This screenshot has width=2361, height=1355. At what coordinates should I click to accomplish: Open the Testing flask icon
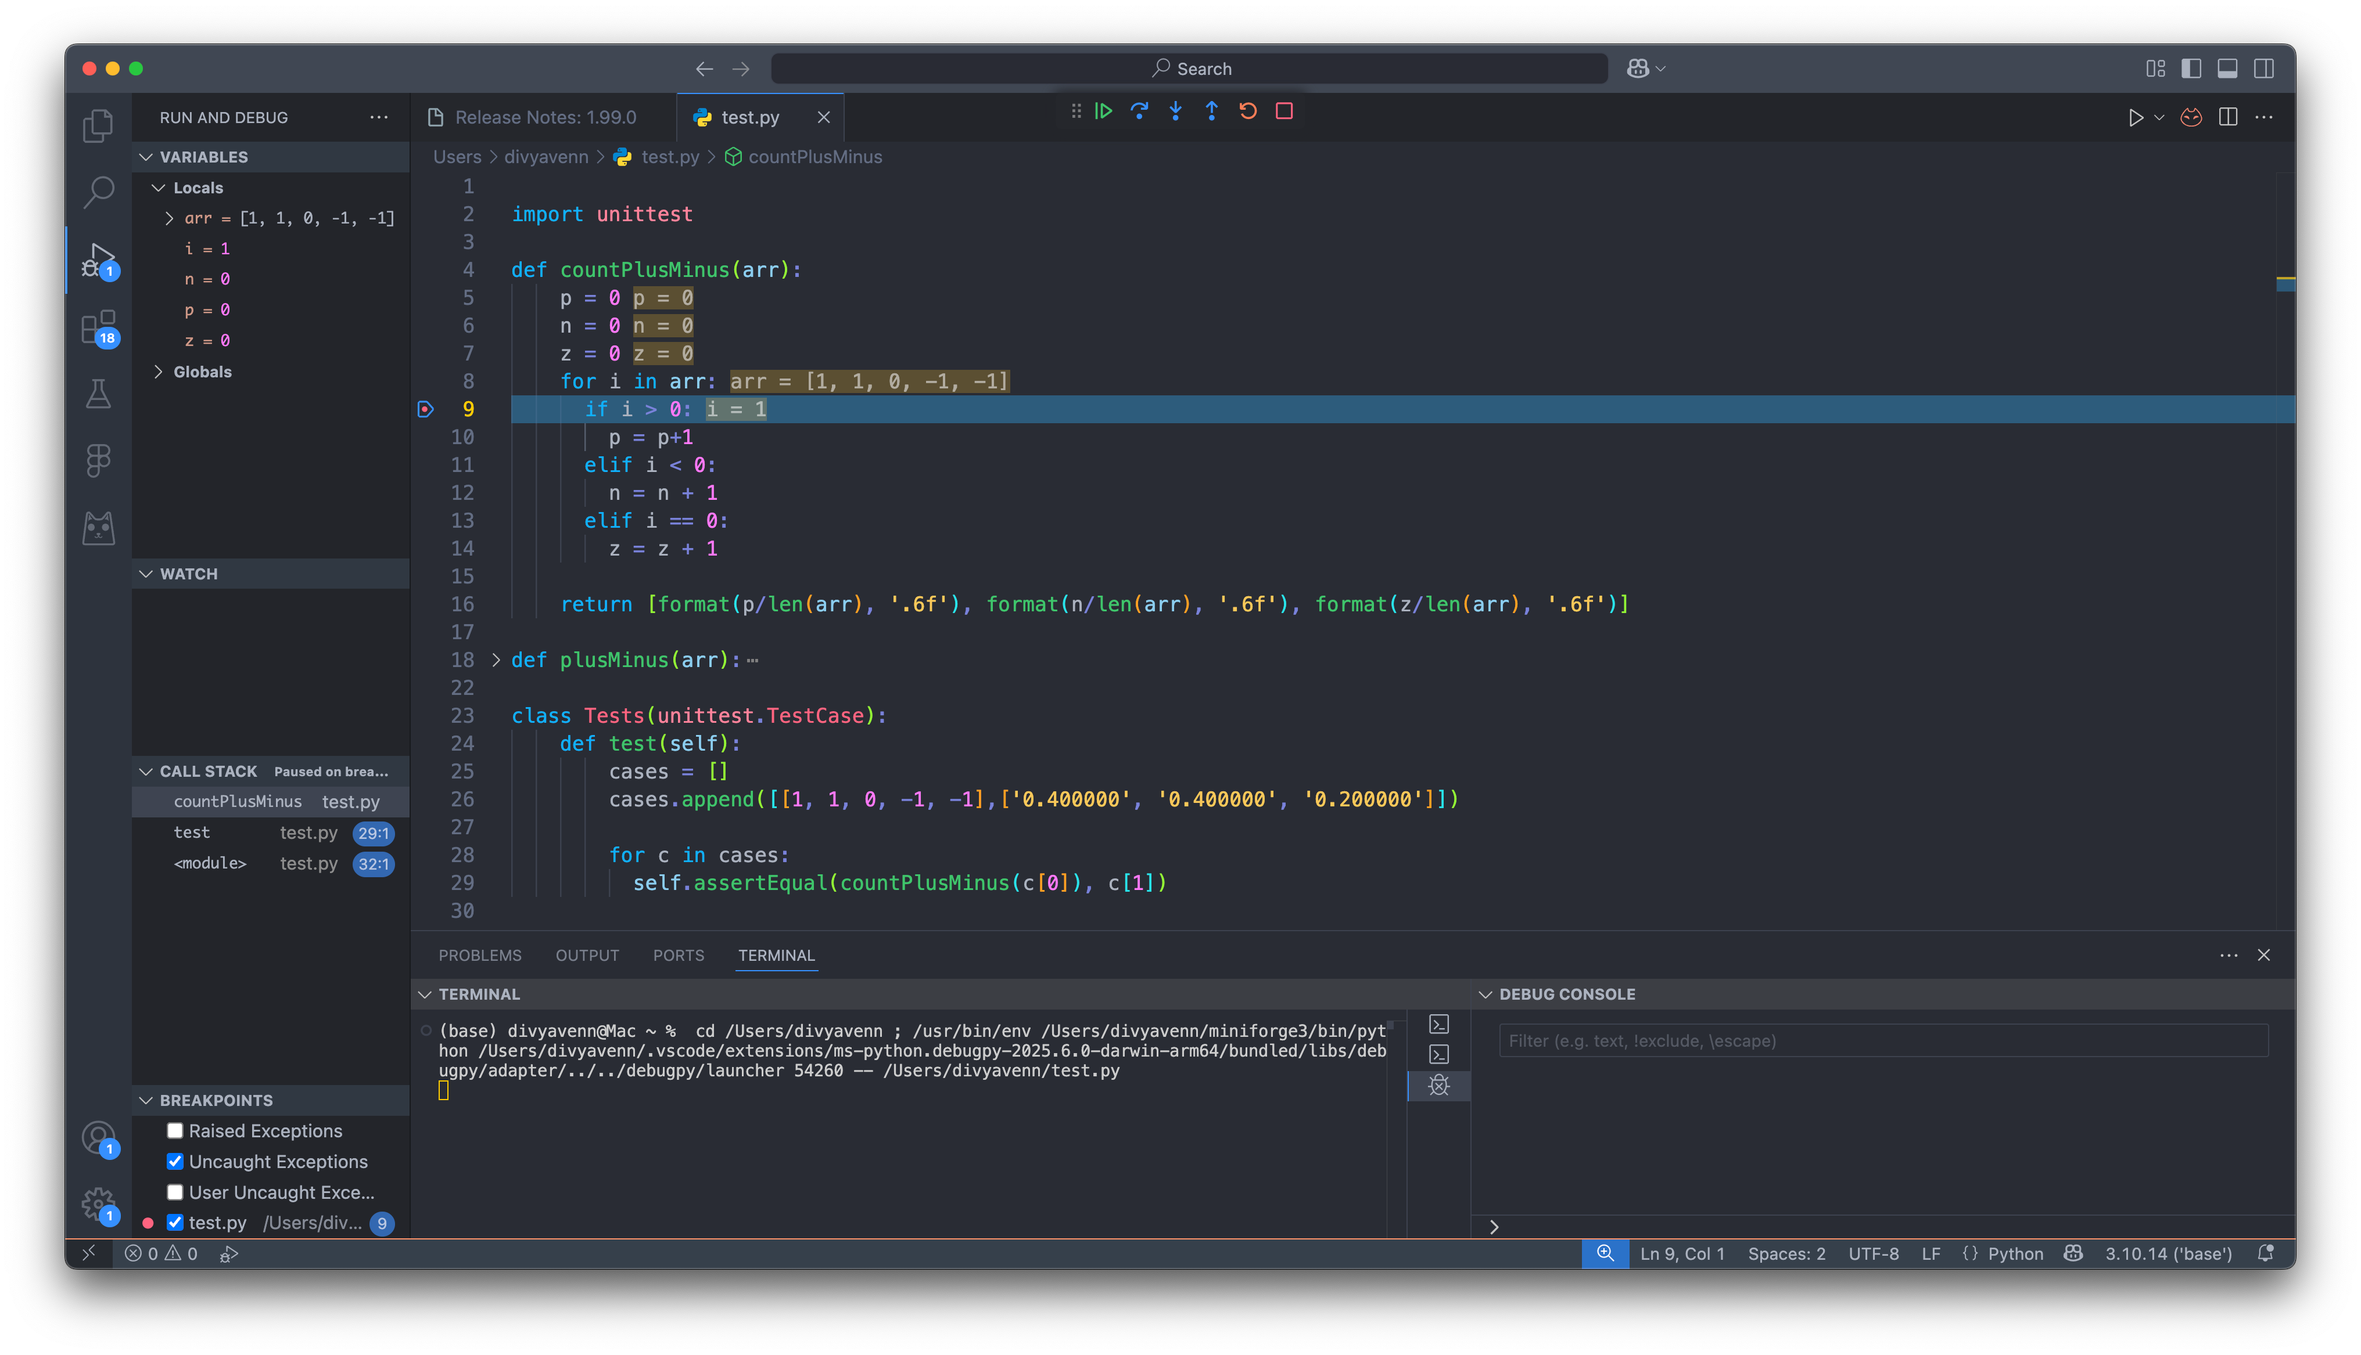pyautogui.click(x=99, y=394)
